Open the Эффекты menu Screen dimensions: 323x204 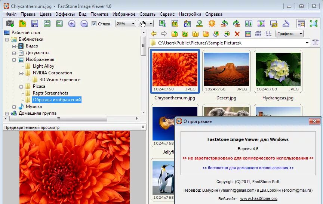65,14
